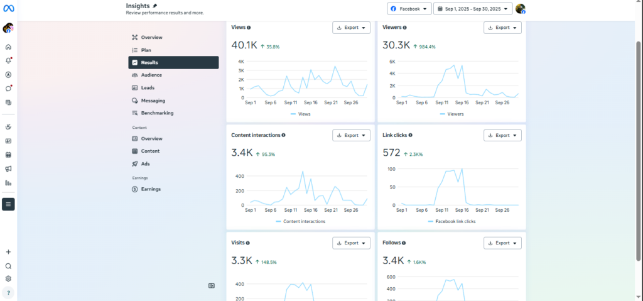The height and width of the screenshot is (301, 643).
Task: Open Home from left rail
Action: click(8, 47)
